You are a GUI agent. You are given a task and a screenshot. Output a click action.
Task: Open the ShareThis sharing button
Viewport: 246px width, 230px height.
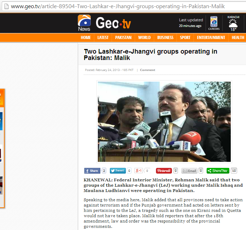(218, 171)
